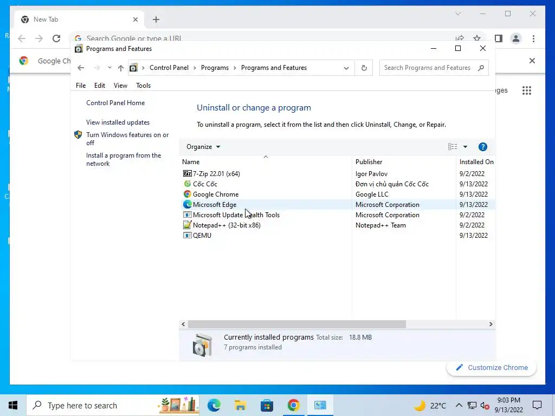This screenshot has width=555, height=416.
Task: Open Microsoft Store from taskbar
Action: point(267,405)
